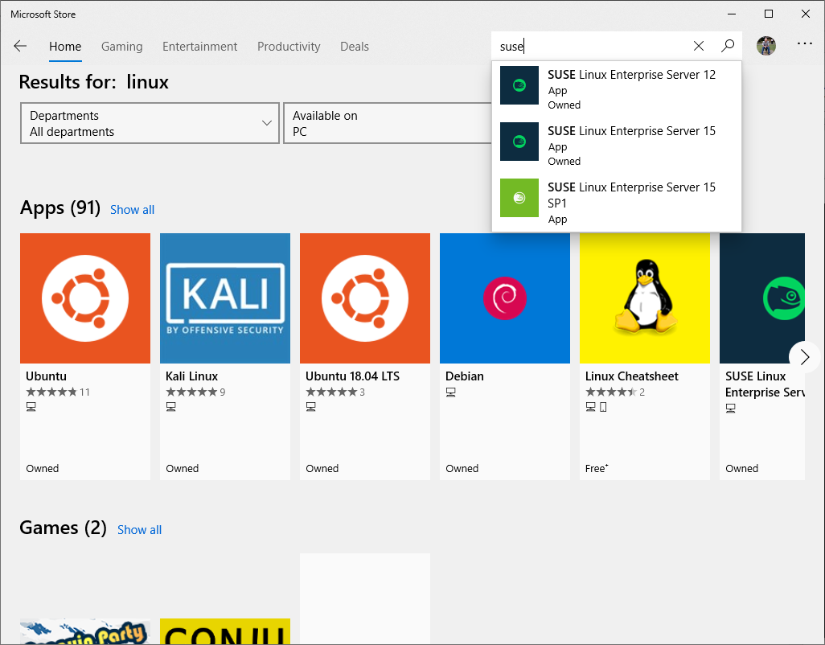The width and height of the screenshot is (825, 645).
Task: Minimize the Microsoft Store window
Action: click(732, 14)
